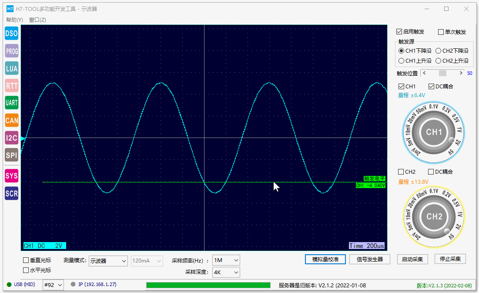Screen dimensions: 479x293
Task: Enable the 垂直光标 vertical cursor
Action: (x=37, y=260)
